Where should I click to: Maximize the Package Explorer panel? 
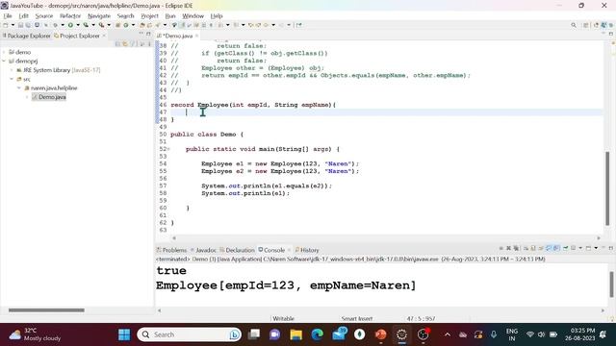tap(148, 34)
